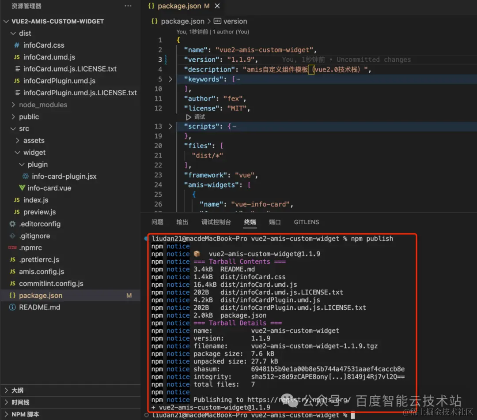The width and height of the screenshot is (477, 420).
Task: Expand the assets folder
Action: (34, 140)
